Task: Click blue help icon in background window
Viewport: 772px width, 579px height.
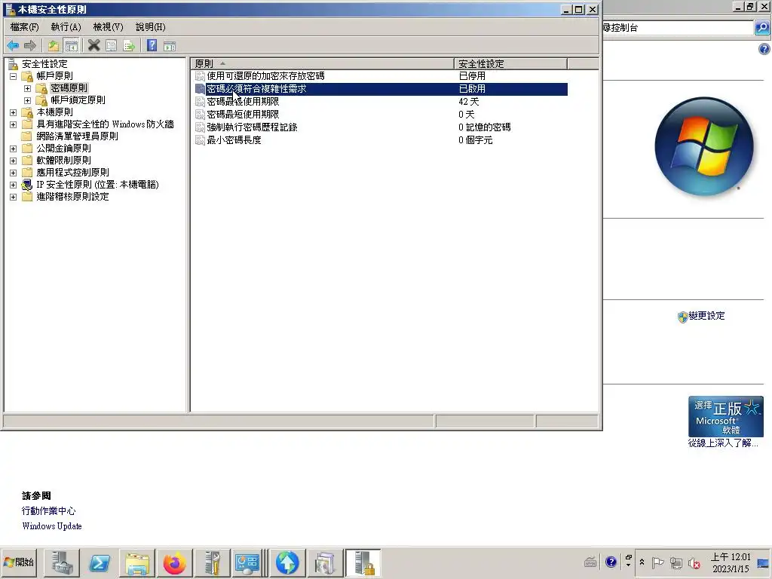Action: pos(764,49)
